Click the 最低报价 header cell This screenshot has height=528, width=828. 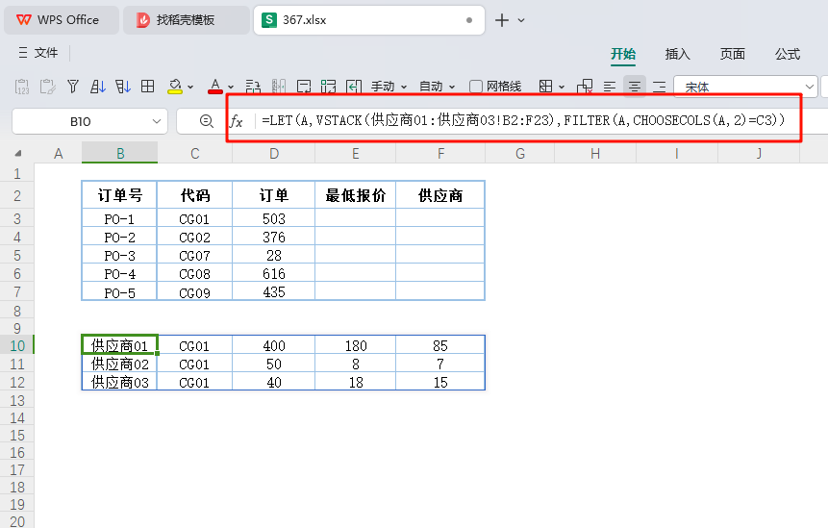point(356,195)
